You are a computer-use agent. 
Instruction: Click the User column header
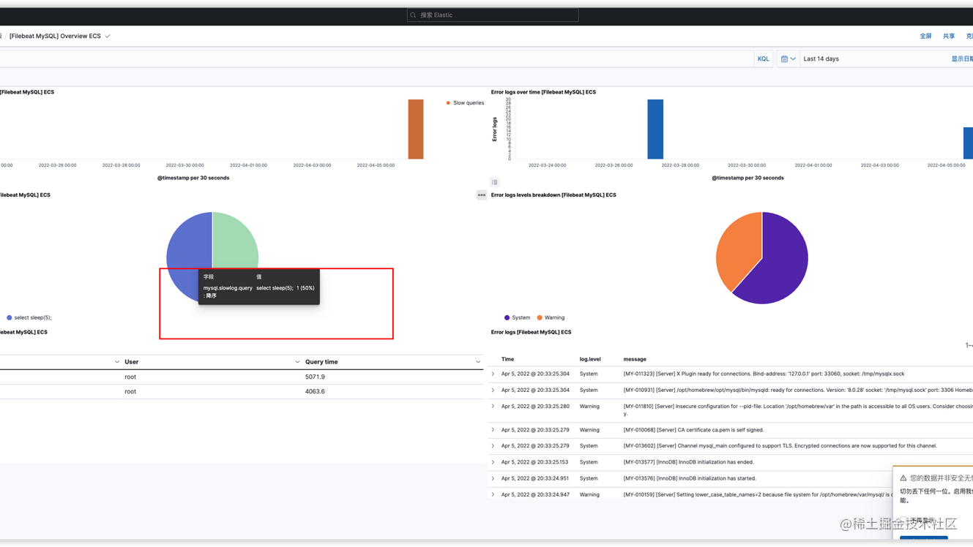click(132, 362)
